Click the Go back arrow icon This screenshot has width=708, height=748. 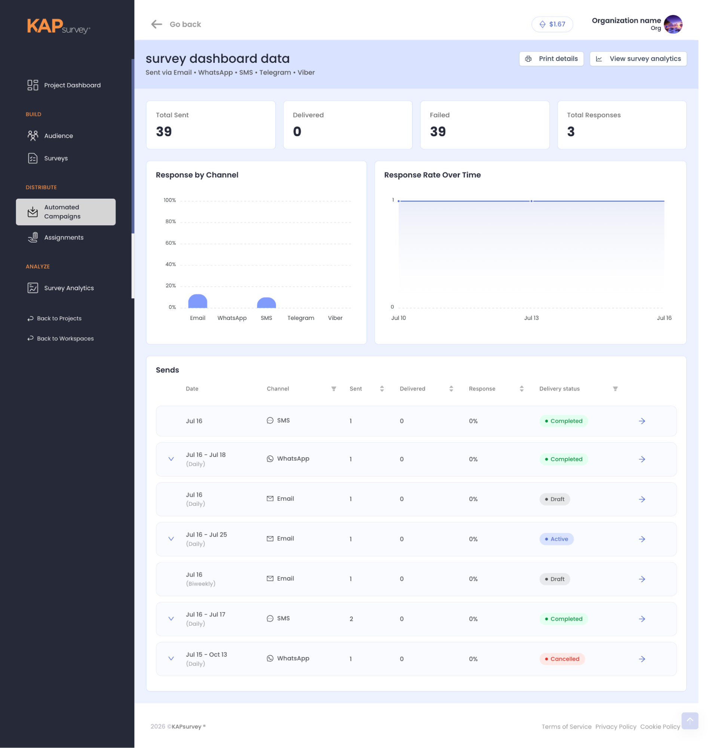(157, 25)
